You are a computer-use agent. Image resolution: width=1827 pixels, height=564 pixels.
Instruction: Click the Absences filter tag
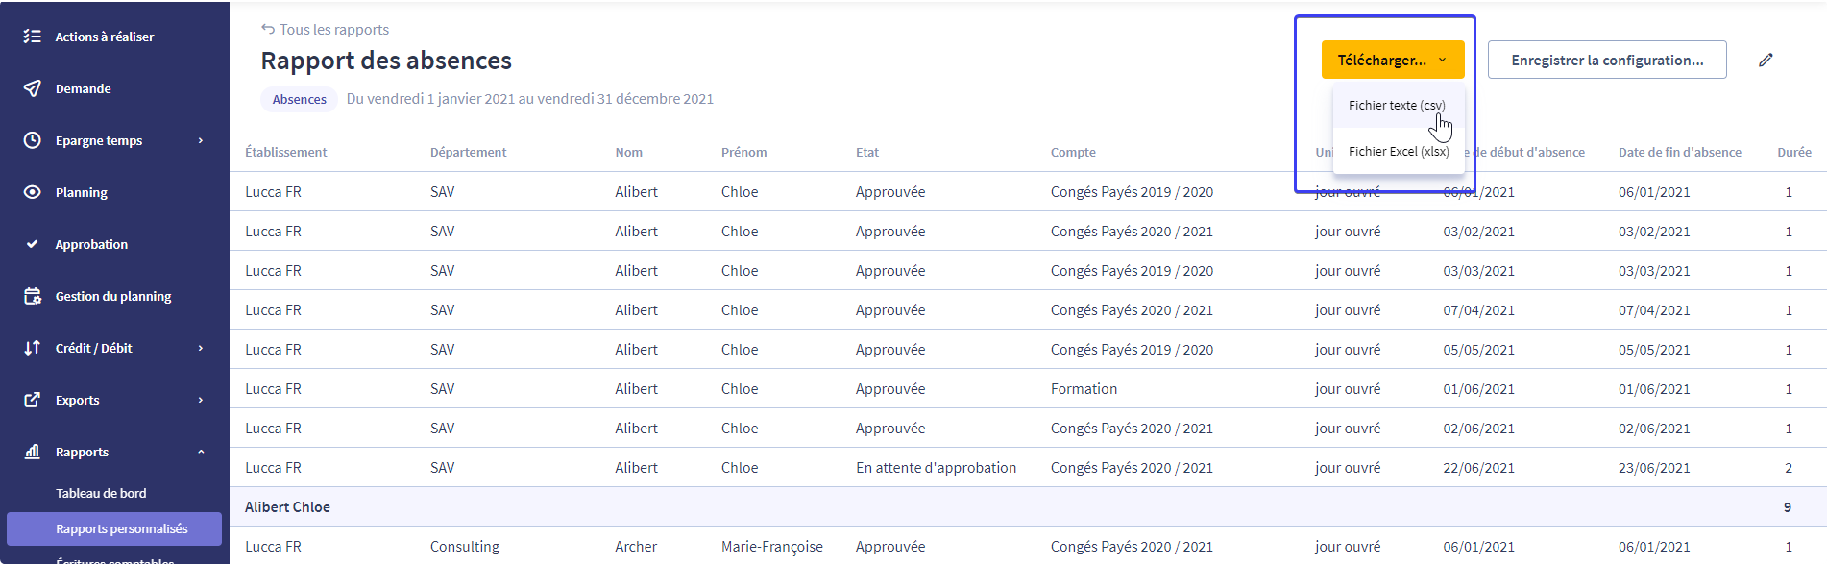pyautogui.click(x=299, y=99)
